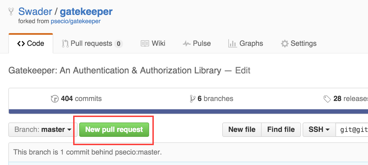The image size is (368, 165).
Task: Click the branches icon beside 6 branches
Action: [193, 99]
